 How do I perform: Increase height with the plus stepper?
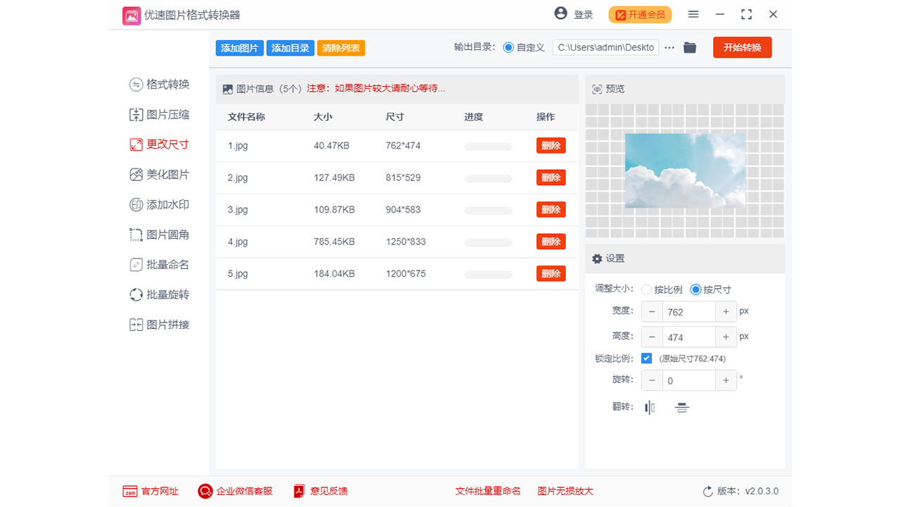[x=726, y=337]
